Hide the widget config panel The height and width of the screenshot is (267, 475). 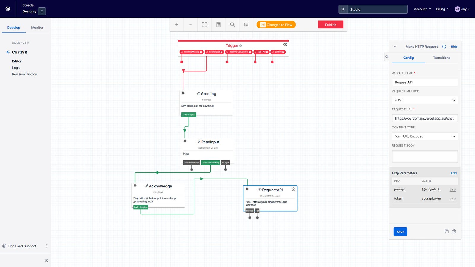tap(454, 47)
